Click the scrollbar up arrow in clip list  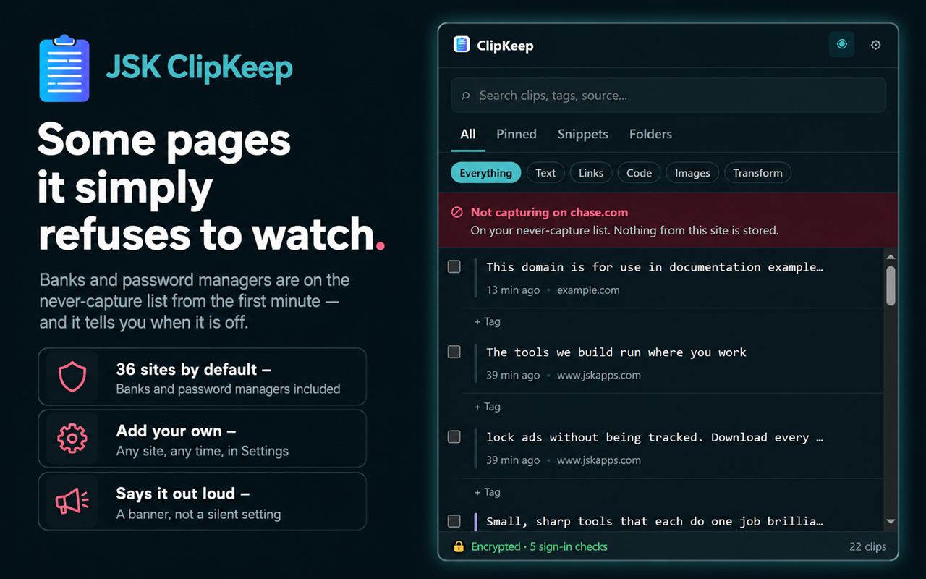pyautogui.click(x=891, y=257)
